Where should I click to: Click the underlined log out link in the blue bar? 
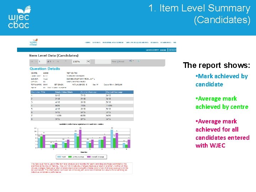163,50
